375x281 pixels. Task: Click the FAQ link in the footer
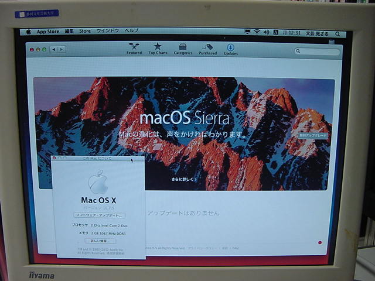tap(236, 248)
